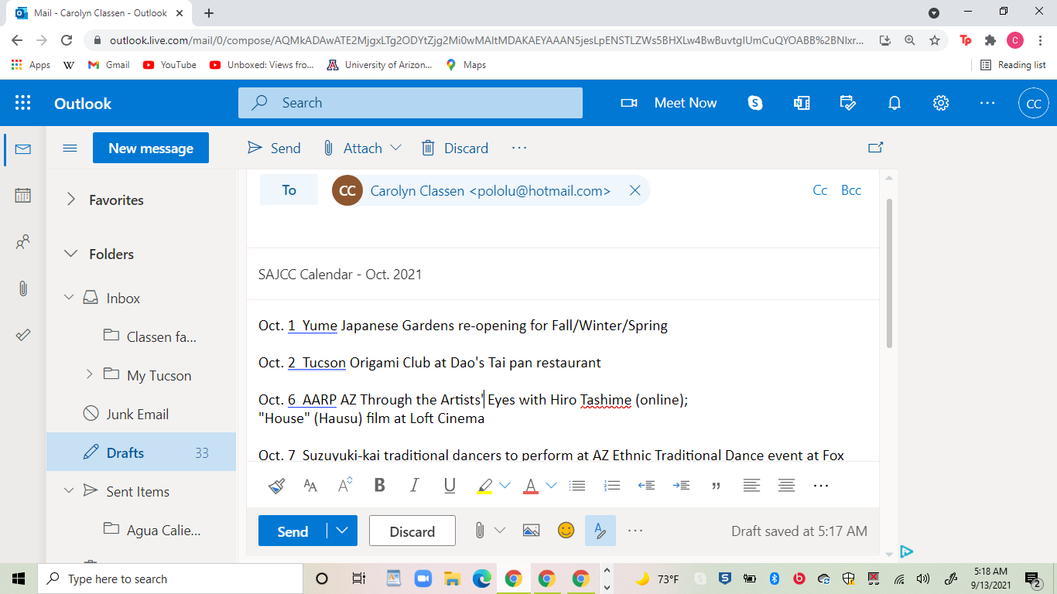Insert pictures inline icon
1057x594 pixels.
click(531, 531)
